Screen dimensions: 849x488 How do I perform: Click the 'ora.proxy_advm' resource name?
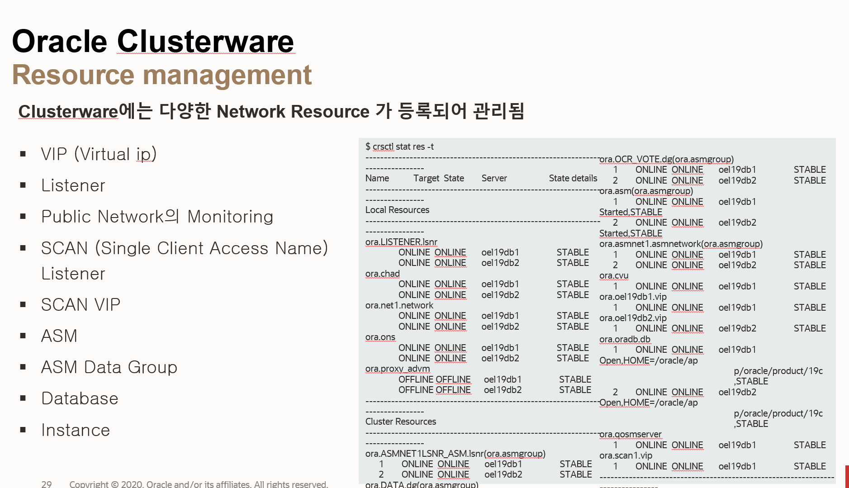click(398, 369)
